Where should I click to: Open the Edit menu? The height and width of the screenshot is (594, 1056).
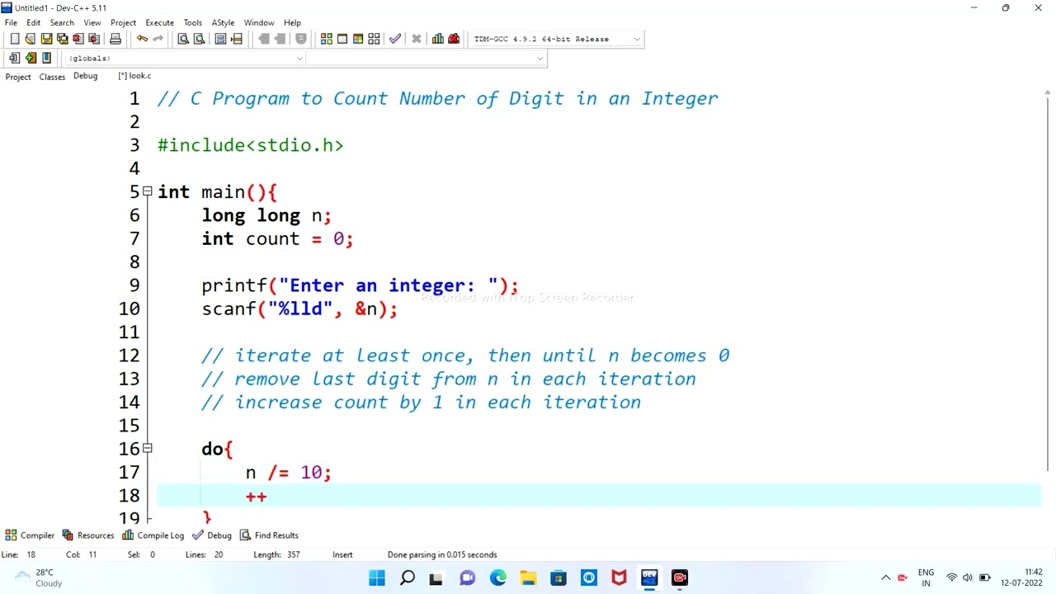click(x=34, y=22)
